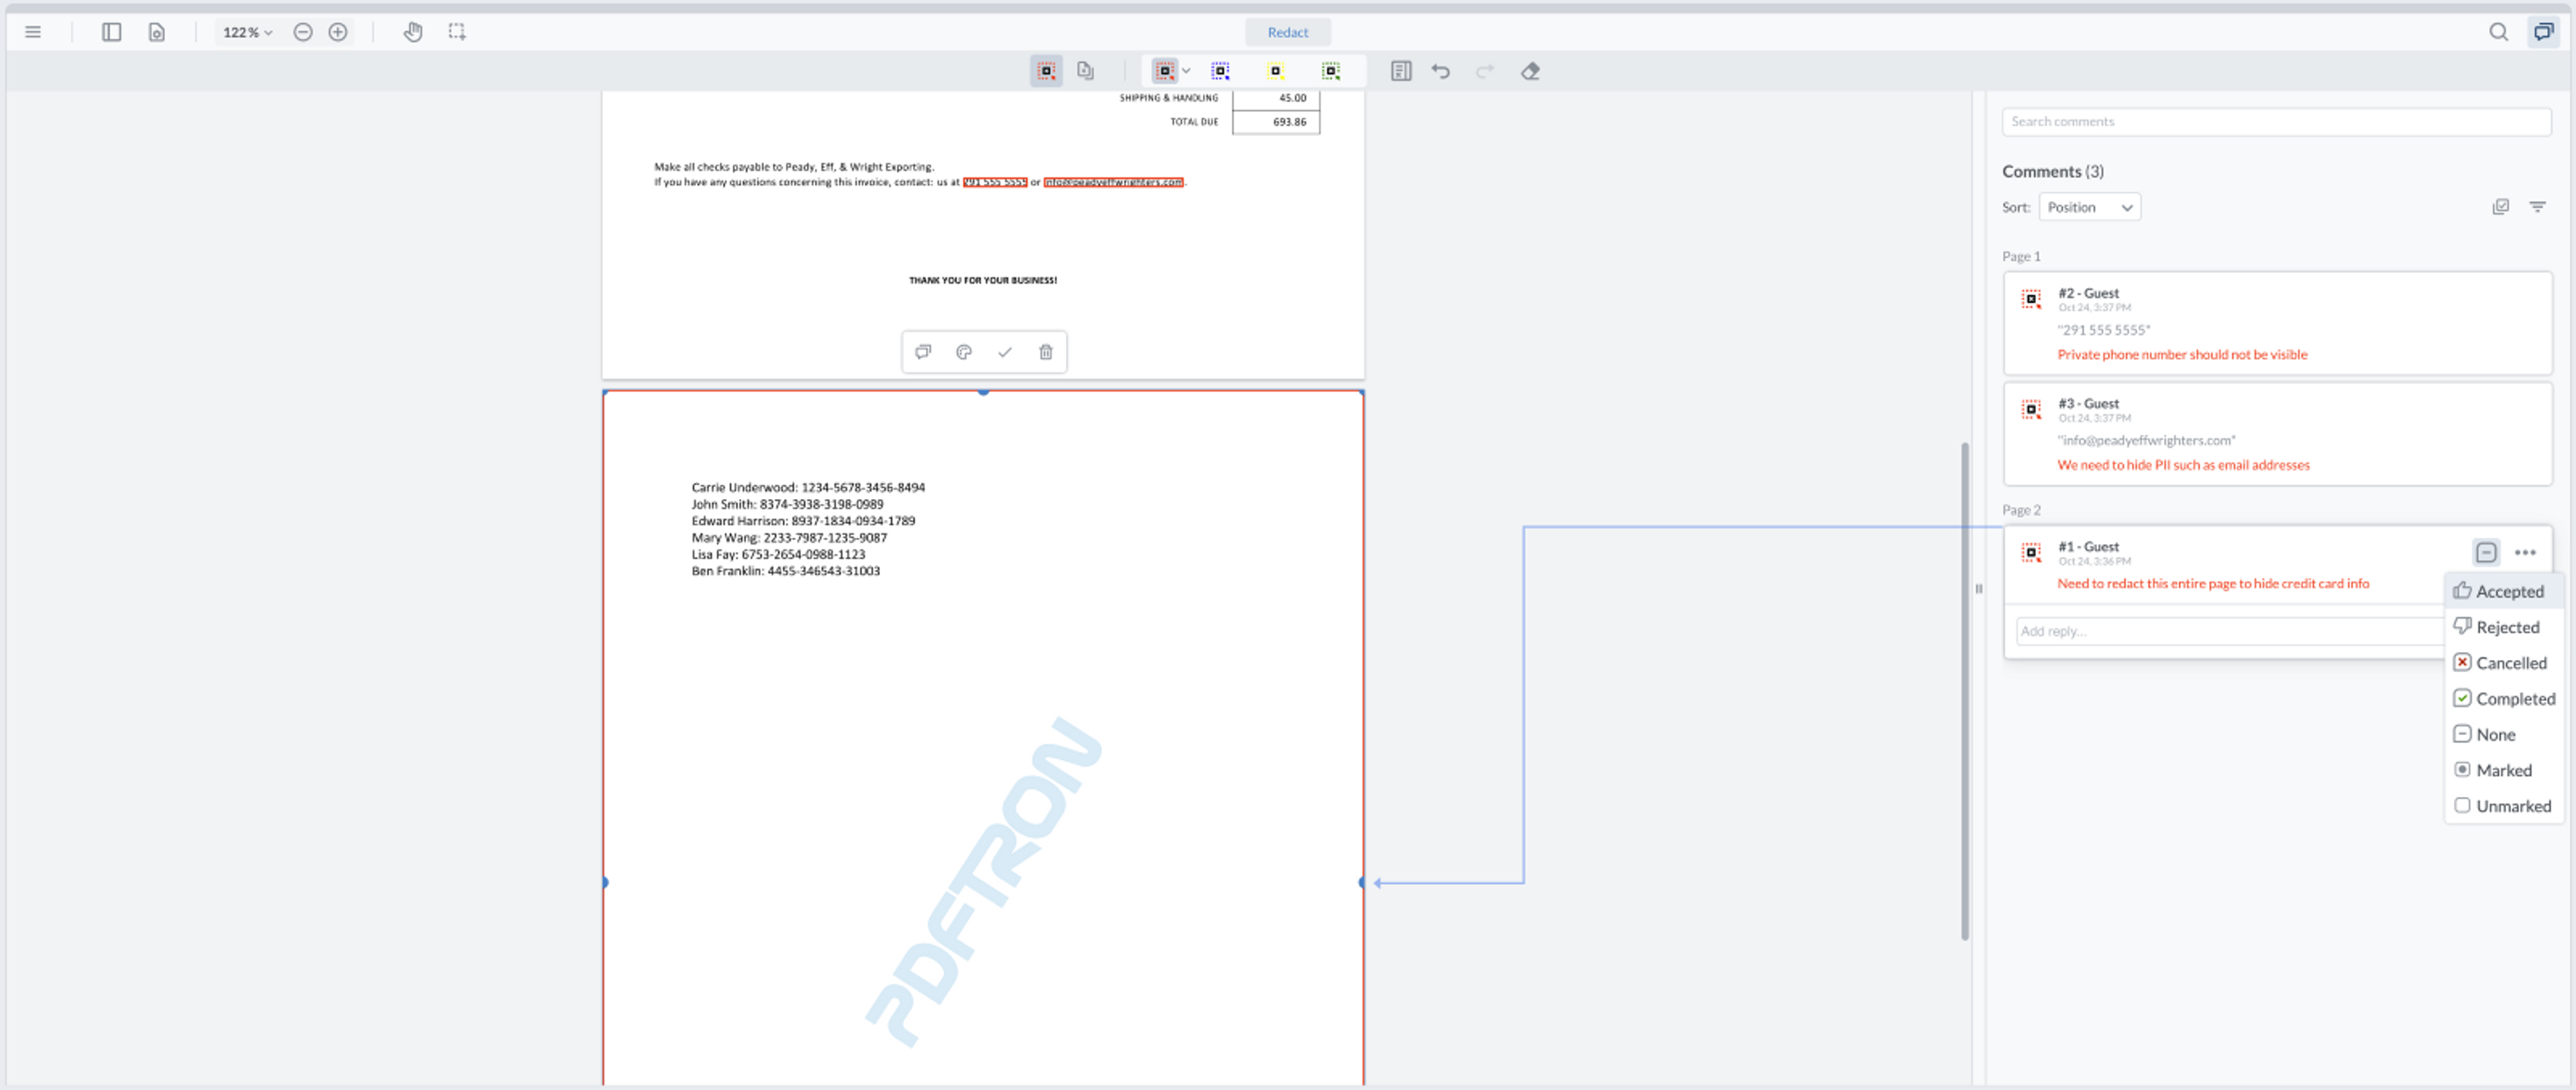Toggle the comments panel icon
The width and height of the screenshot is (2576, 1090).
pyautogui.click(x=2542, y=32)
